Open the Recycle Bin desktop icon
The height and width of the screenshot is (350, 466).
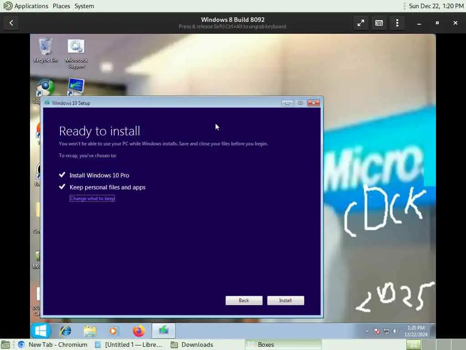(45, 50)
